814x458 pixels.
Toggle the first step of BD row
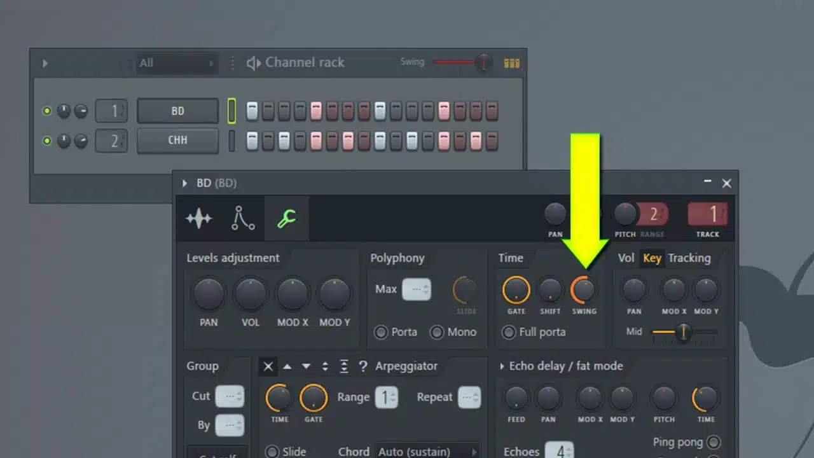pyautogui.click(x=252, y=111)
